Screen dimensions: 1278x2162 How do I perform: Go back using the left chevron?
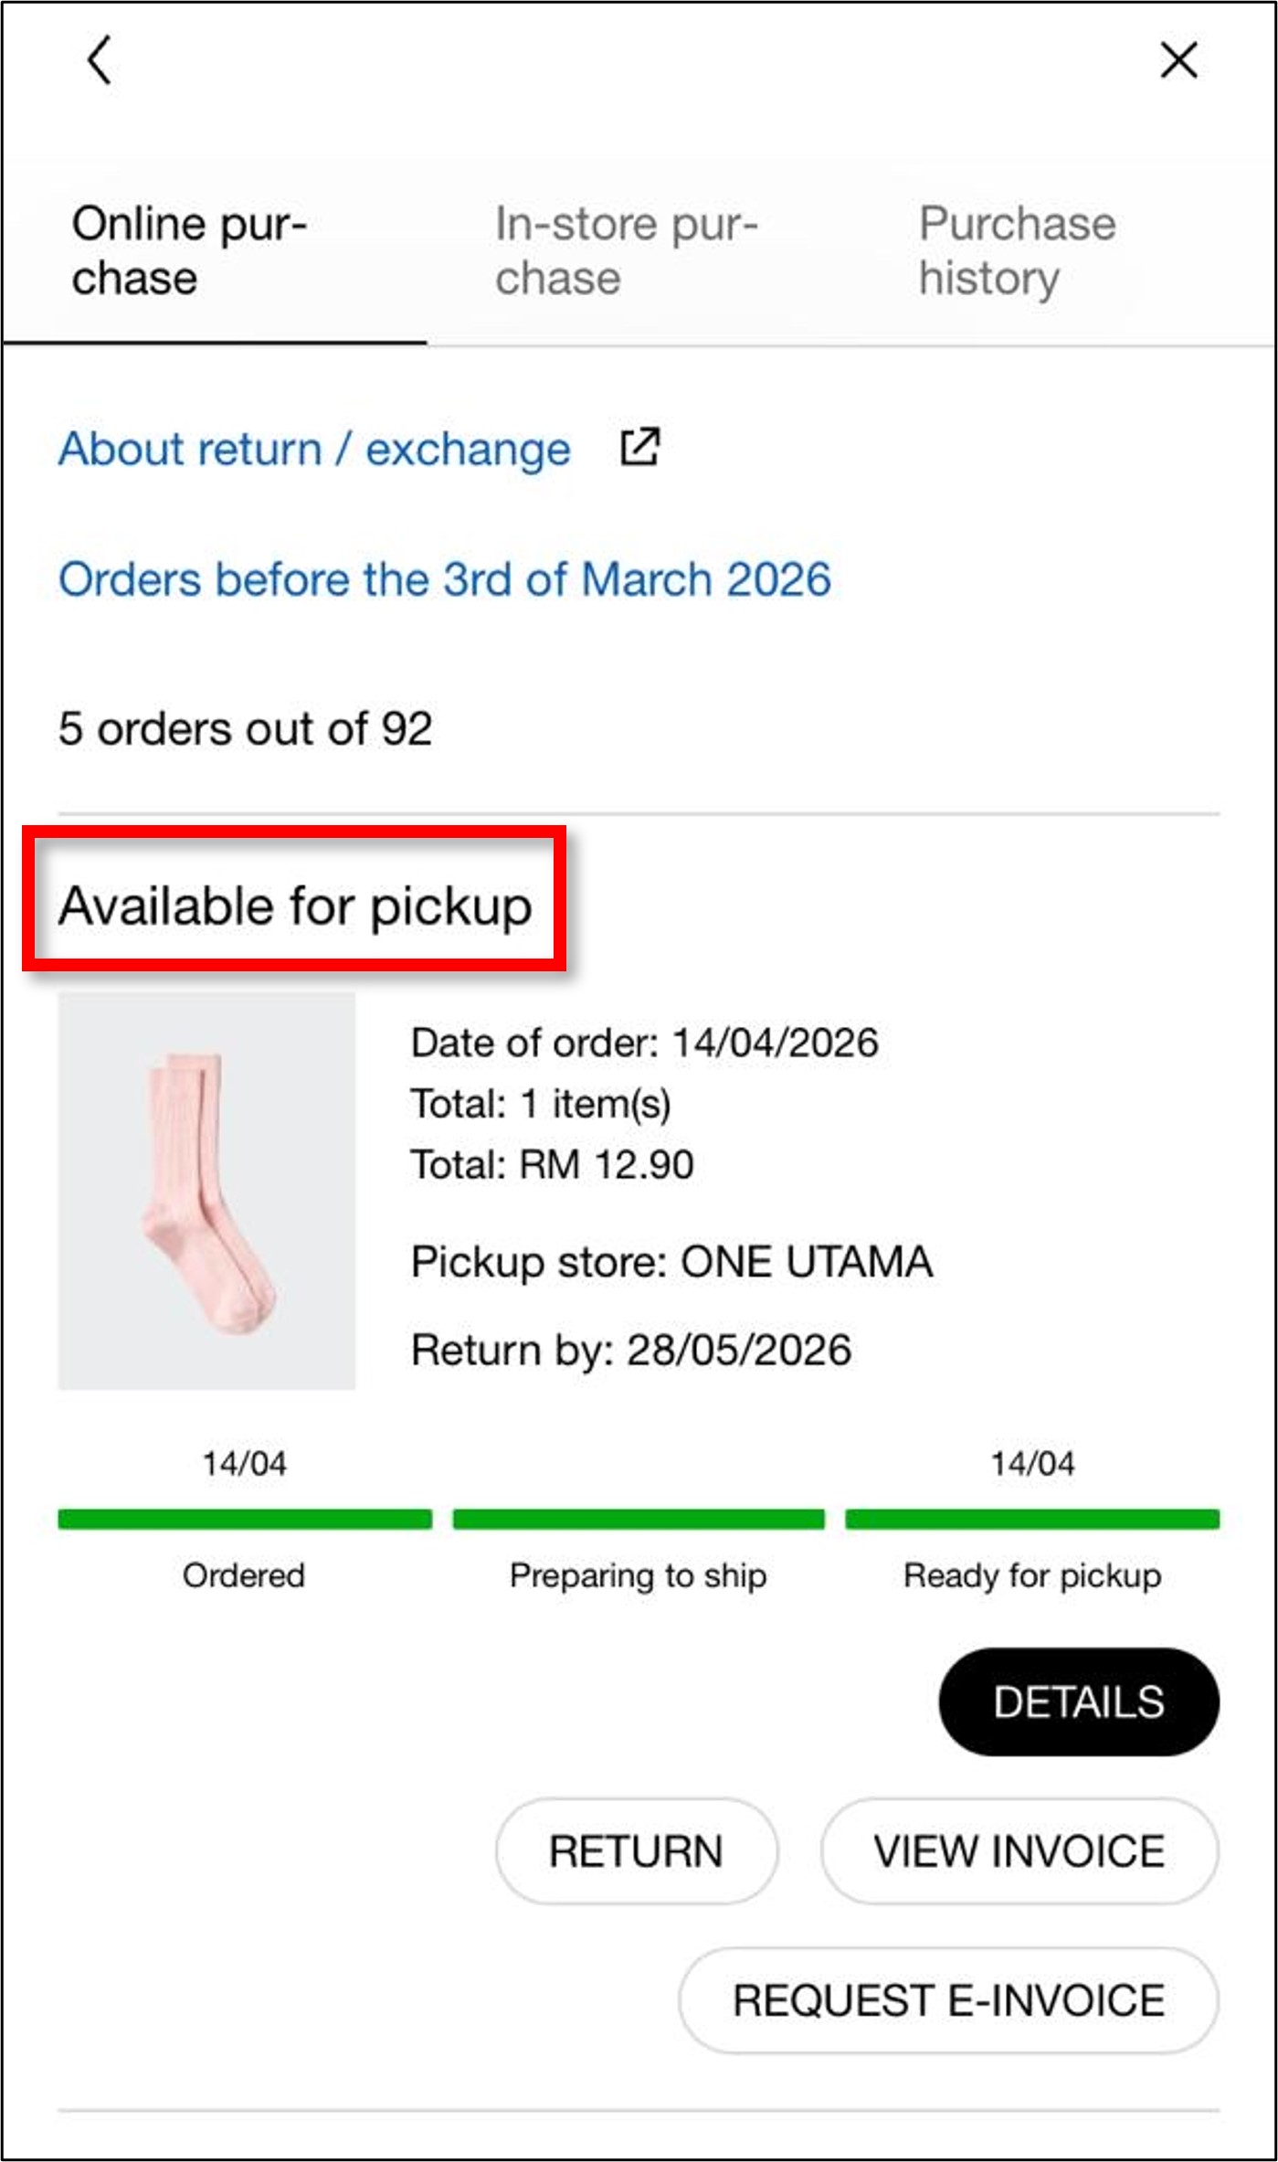coord(100,60)
